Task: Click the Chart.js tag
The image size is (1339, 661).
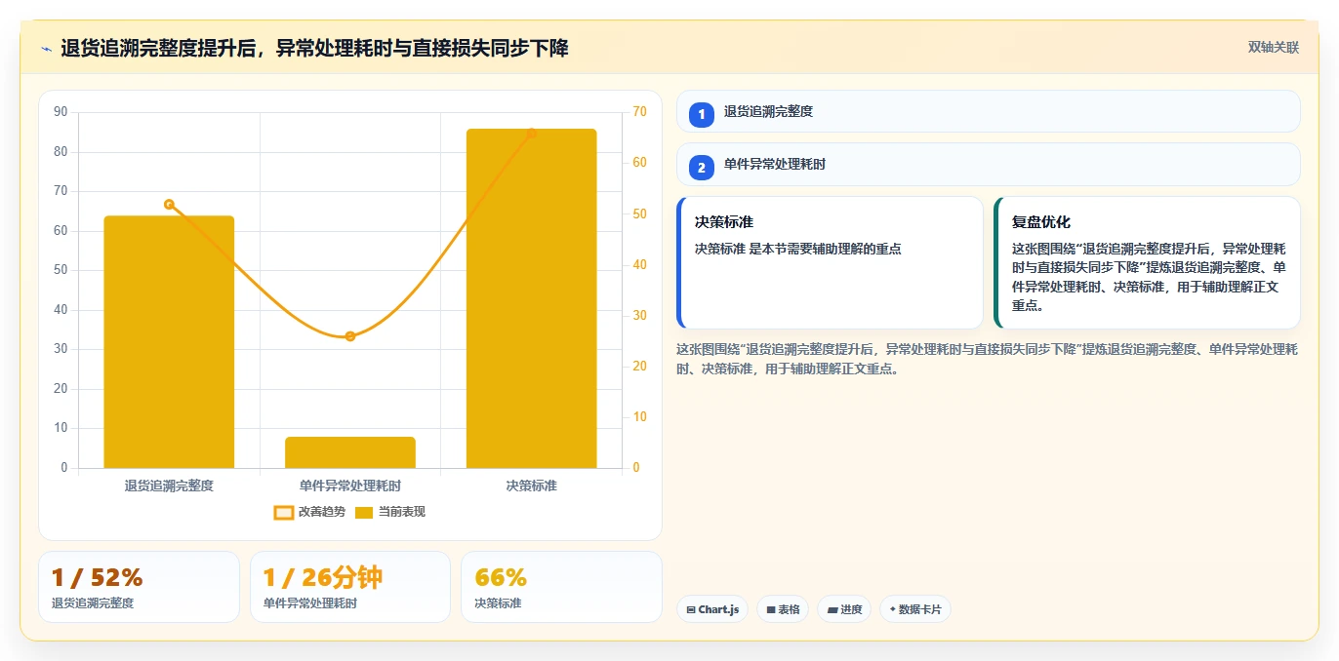Action: 712,609
